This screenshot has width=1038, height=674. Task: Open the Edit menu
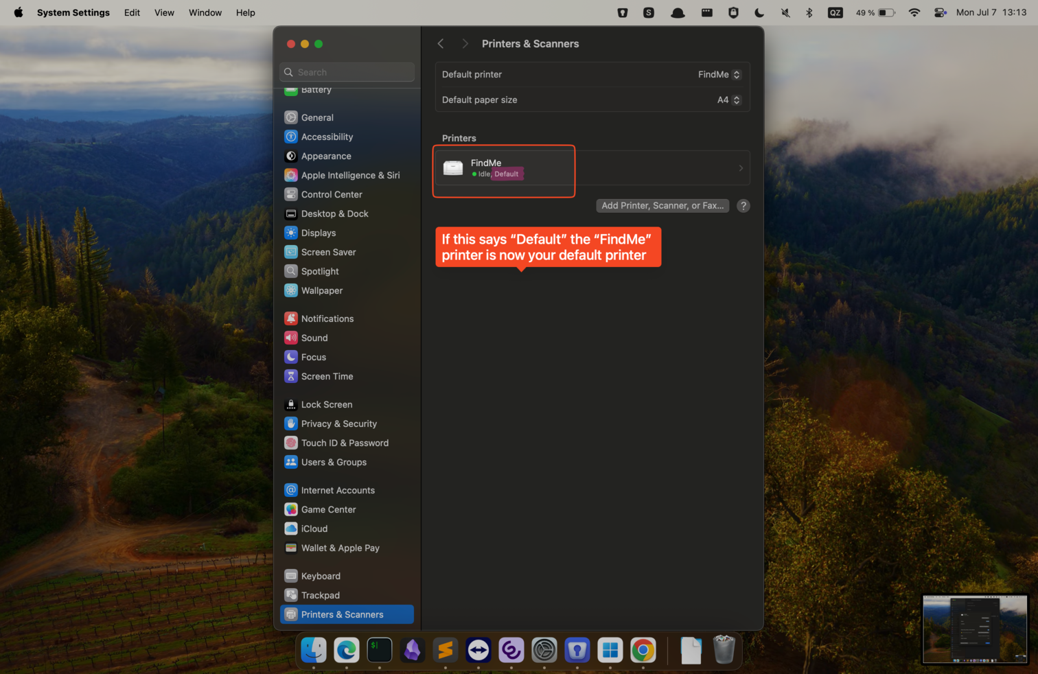[x=132, y=12]
